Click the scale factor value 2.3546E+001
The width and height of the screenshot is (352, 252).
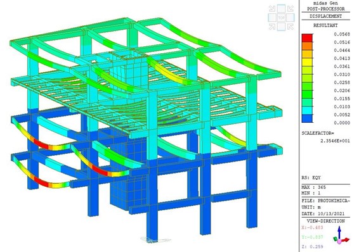pyautogui.click(x=335, y=141)
